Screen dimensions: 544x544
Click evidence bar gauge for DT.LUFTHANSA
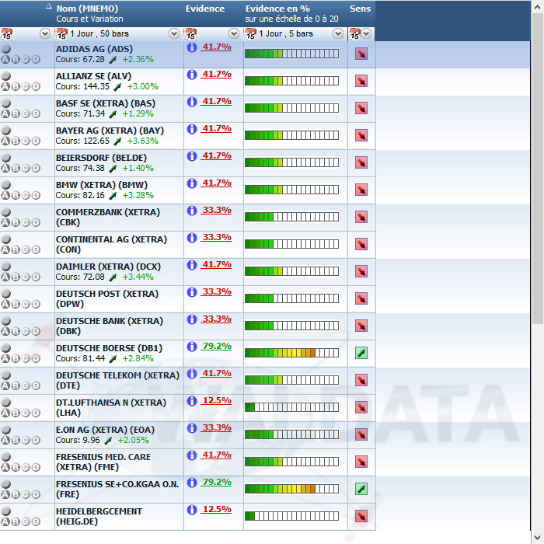point(291,407)
